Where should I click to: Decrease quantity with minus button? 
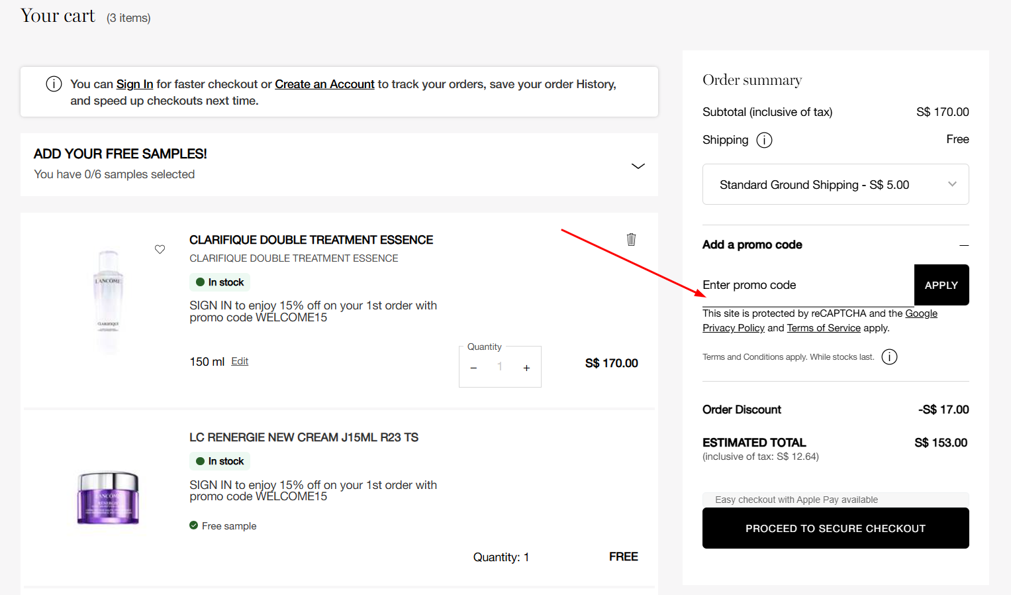[x=473, y=368]
